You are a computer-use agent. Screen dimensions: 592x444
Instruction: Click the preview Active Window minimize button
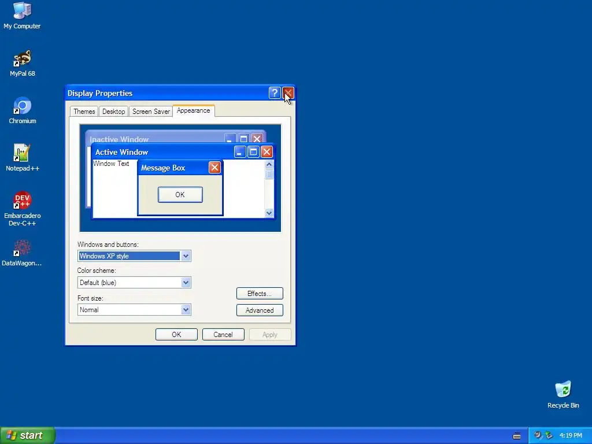(240, 152)
